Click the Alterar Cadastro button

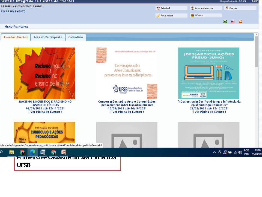(x=206, y=8)
